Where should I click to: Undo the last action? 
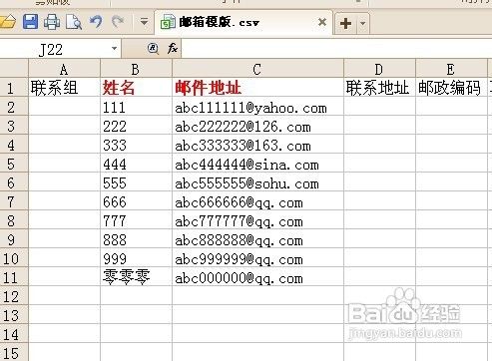click(x=96, y=22)
